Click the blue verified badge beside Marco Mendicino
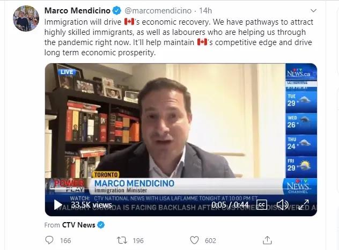 tap(117, 11)
